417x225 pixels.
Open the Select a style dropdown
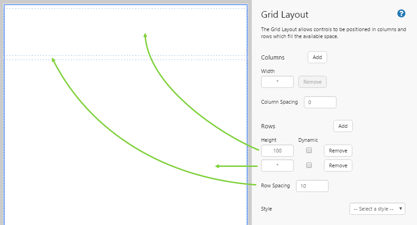tap(377, 209)
